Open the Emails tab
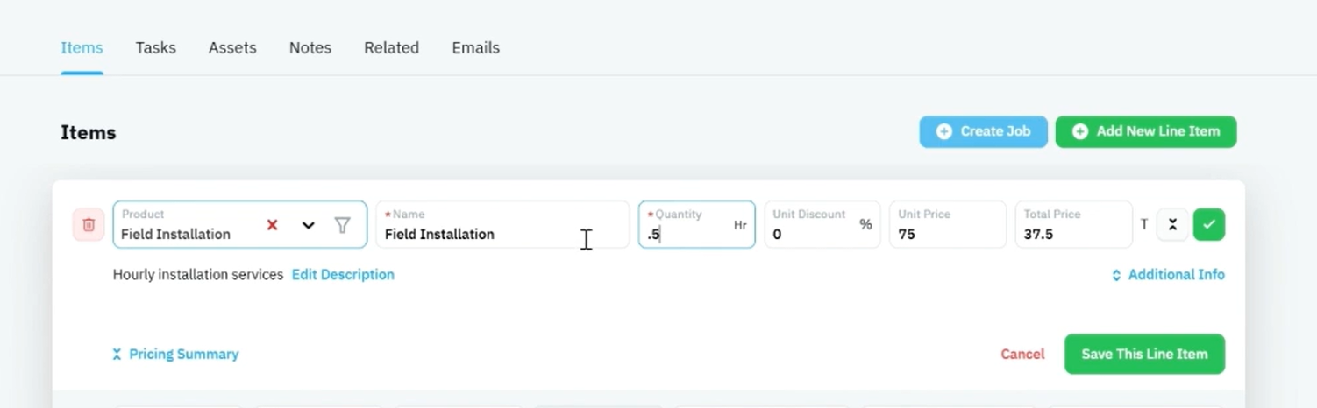Screen dimensions: 1317x408 pyautogui.click(x=476, y=48)
